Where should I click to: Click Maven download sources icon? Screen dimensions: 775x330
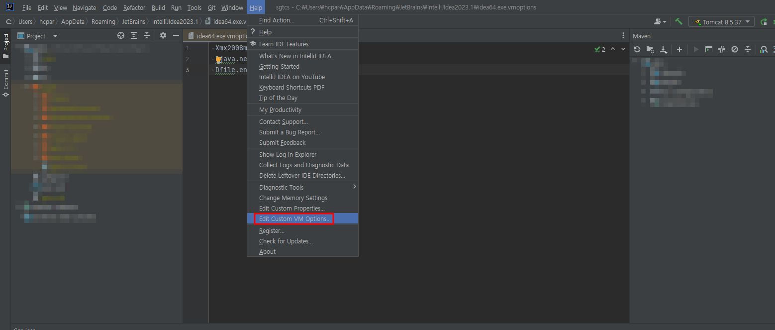[664, 49]
